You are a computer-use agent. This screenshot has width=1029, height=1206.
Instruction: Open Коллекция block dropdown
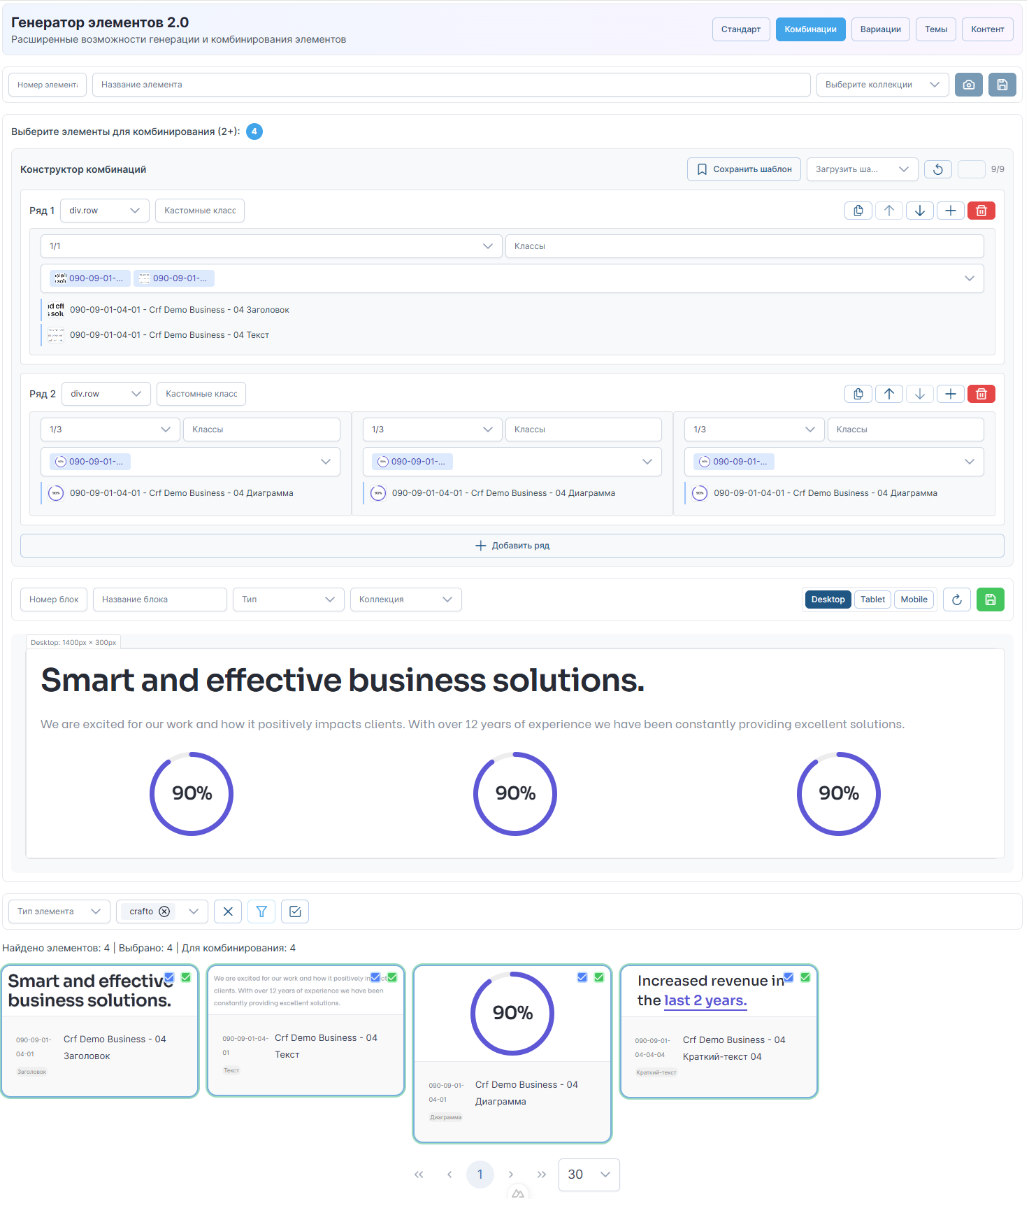pos(406,600)
